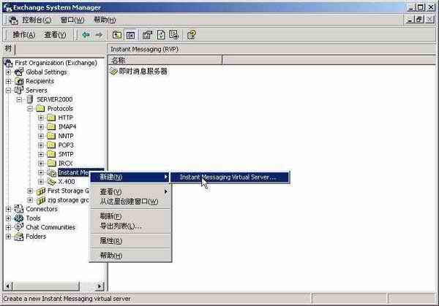Click the Protocols folder icon
This screenshot has height=306, width=439.
coord(40,109)
